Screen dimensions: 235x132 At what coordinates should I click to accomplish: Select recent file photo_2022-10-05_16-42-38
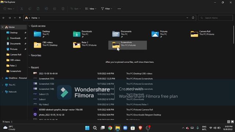pos(51,115)
